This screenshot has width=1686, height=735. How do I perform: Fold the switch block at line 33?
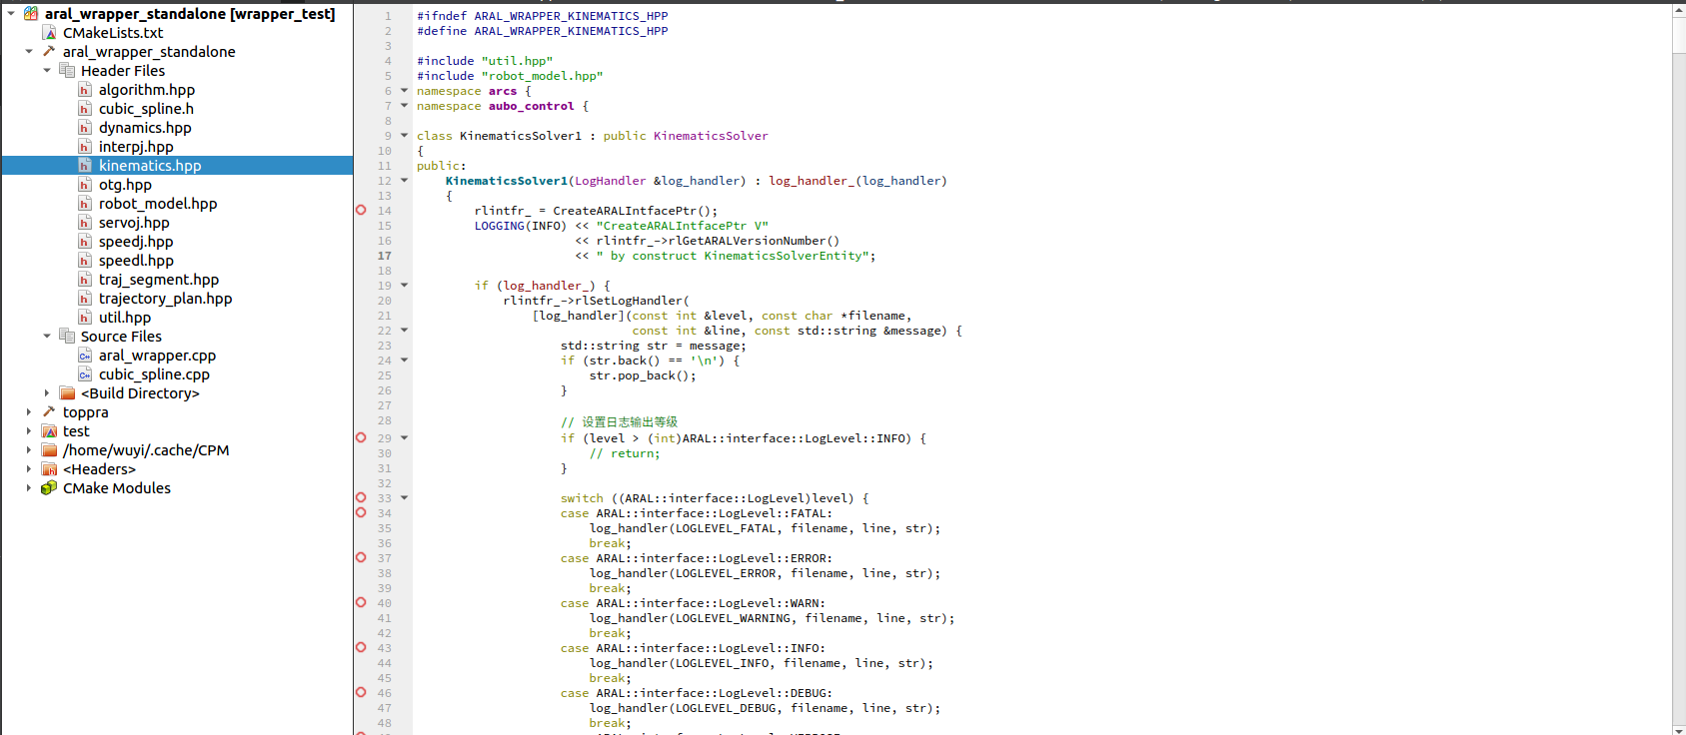(405, 497)
